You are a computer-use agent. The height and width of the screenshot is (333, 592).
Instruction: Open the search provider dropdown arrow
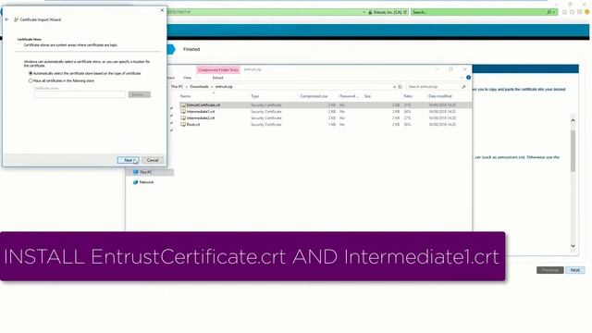[554, 12]
